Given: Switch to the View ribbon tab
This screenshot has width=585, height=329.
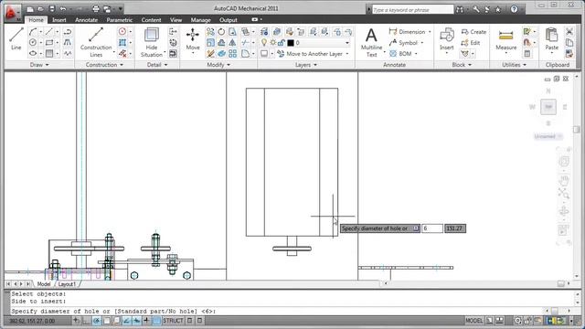Looking at the screenshot, I should pyautogui.click(x=175, y=20).
